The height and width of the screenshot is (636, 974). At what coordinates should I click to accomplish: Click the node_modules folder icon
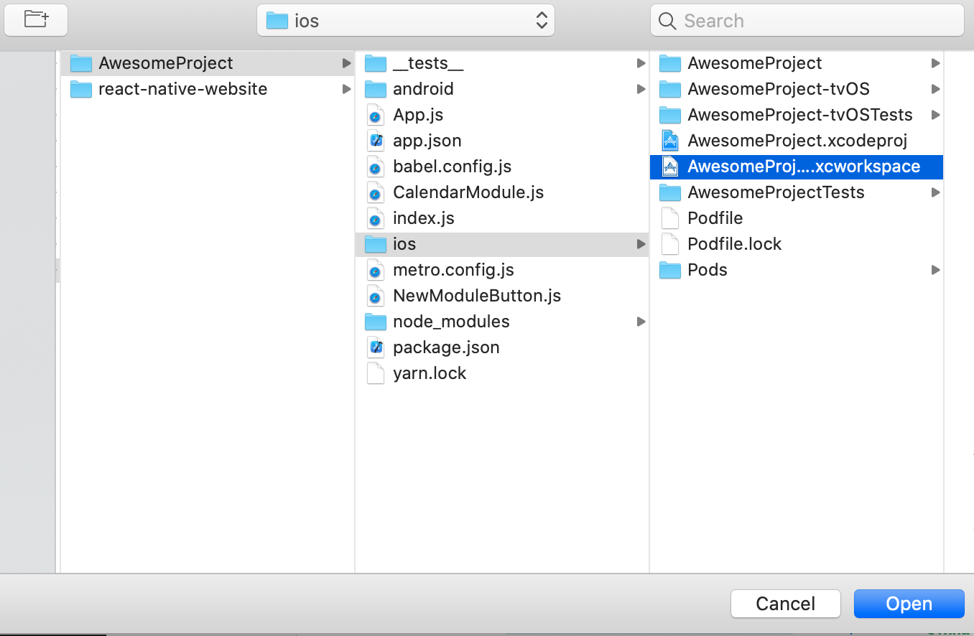pyautogui.click(x=375, y=321)
